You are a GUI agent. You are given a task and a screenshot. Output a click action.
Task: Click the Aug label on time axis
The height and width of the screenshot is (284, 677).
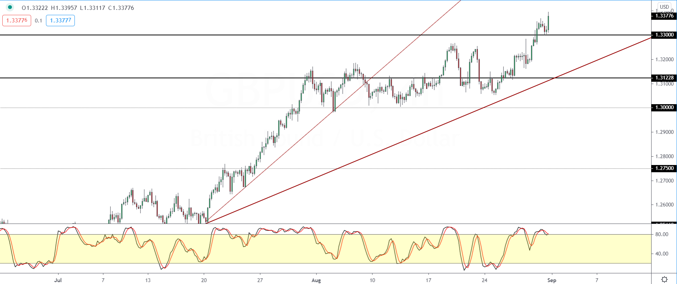pyautogui.click(x=316, y=280)
